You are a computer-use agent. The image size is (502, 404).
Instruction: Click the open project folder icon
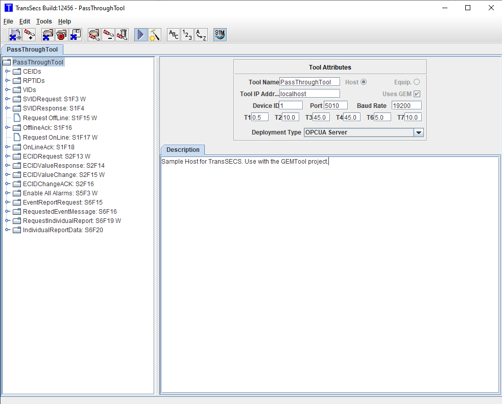tap(47, 35)
